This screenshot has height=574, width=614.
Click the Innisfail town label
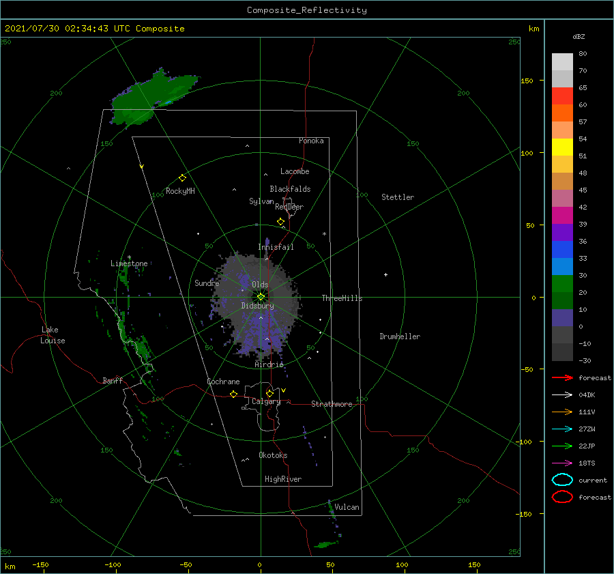pos(276,247)
